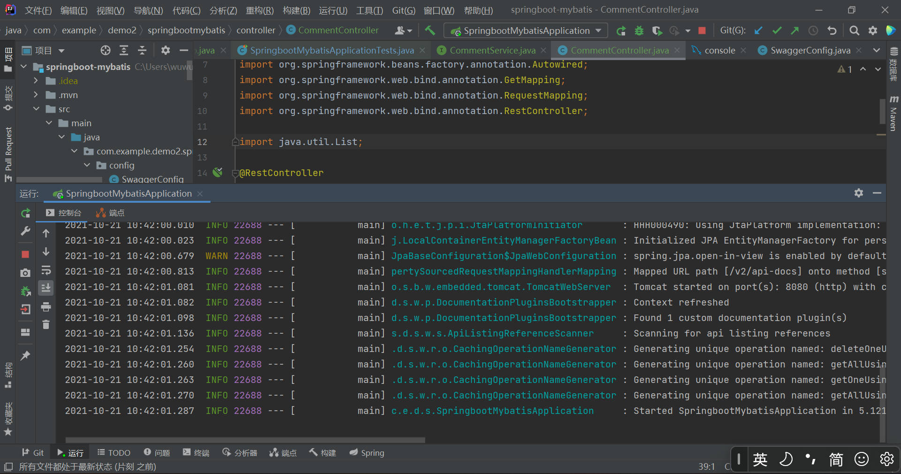Click the Debug bug icon in toolbar
Viewport: 901px width, 474px height.
tap(639, 31)
